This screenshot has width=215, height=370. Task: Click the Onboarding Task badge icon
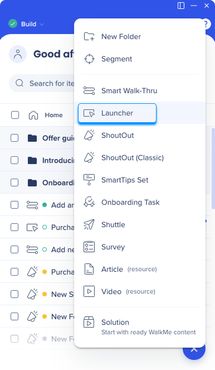click(x=89, y=202)
